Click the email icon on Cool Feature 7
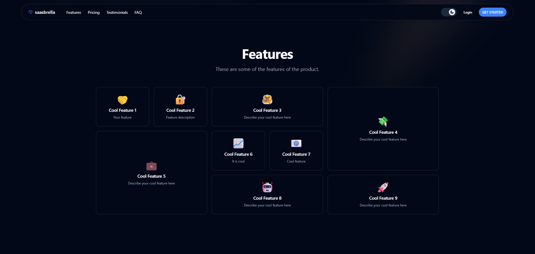Viewport: 535px width, 254px height. [296, 143]
